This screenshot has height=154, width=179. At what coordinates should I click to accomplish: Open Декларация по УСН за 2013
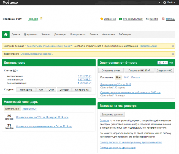(116, 85)
